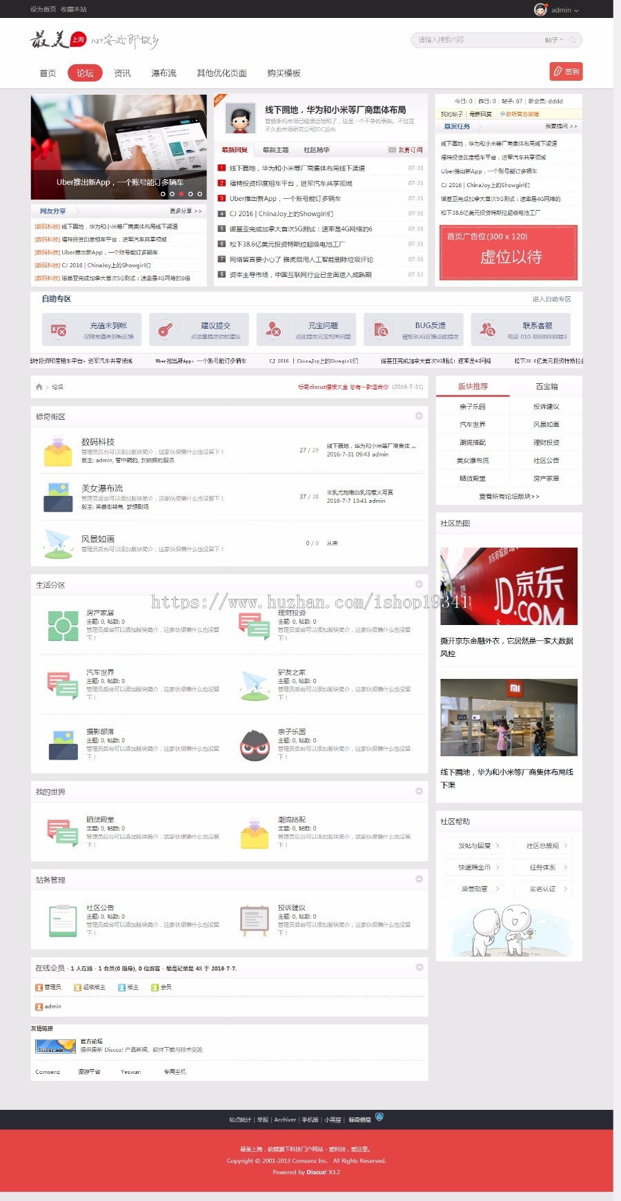Collapse the 我的世界 section
The height and width of the screenshot is (1201, 621).
419,791
